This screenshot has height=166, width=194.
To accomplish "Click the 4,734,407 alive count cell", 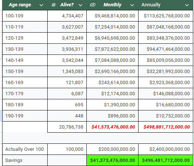I will tap(67, 16).
